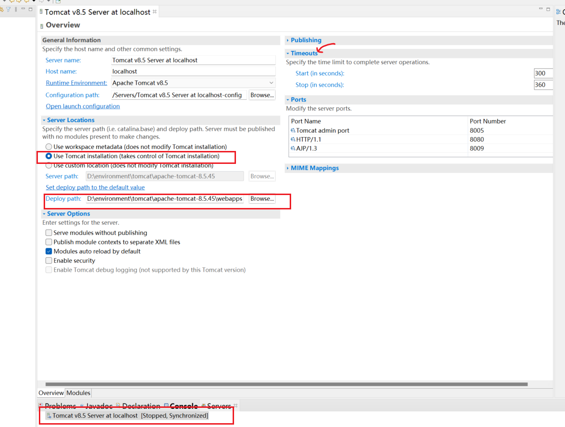This screenshot has width=565, height=427.
Task: Switch to the Overview tab at bottom
Action: (x=51, y=393)
